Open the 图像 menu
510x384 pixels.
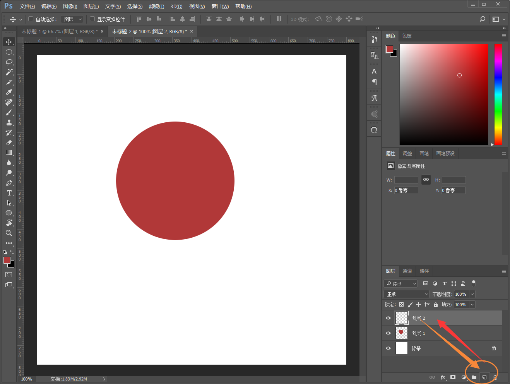(x=70, y=6)
